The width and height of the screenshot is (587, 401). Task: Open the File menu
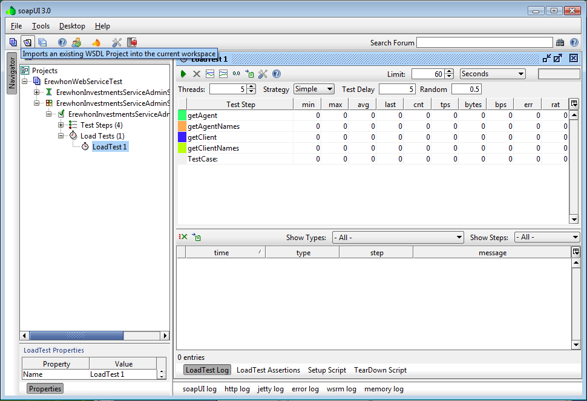pos(16,26)
